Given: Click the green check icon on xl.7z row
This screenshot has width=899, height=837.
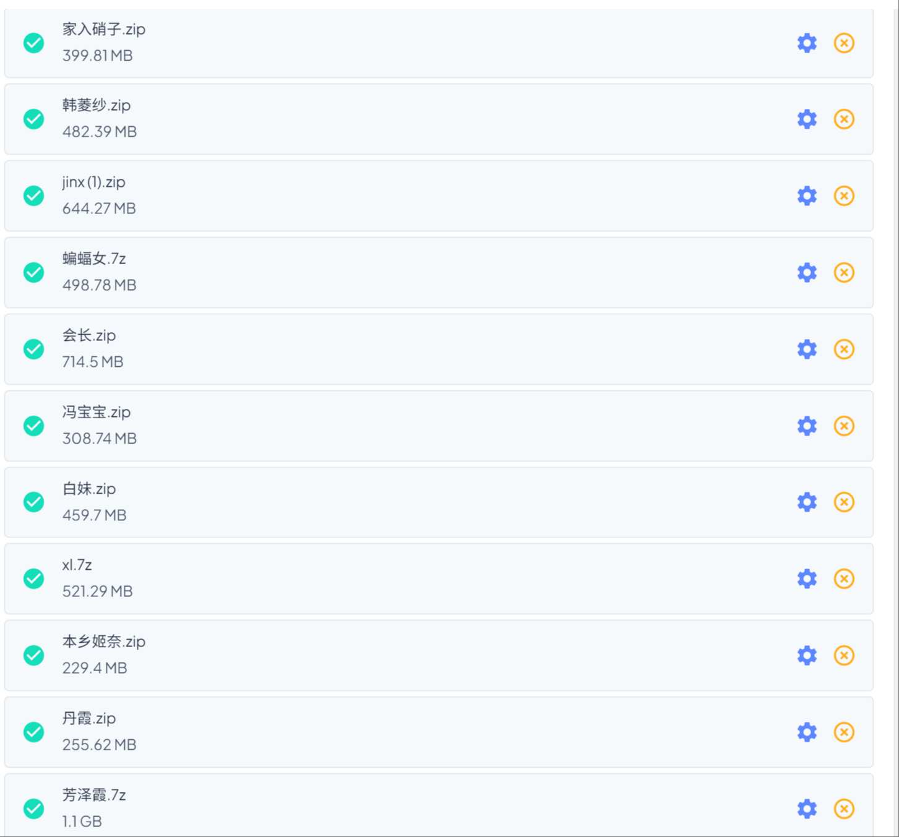Looking at the screenshot, I should (x=33, y=578).
